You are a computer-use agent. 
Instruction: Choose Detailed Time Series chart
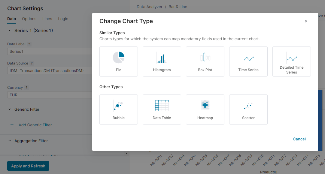coord(292,61)
